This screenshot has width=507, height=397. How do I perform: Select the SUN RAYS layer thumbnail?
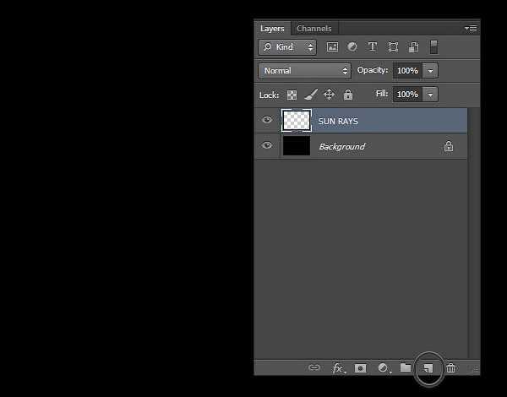tap(297, 121)
